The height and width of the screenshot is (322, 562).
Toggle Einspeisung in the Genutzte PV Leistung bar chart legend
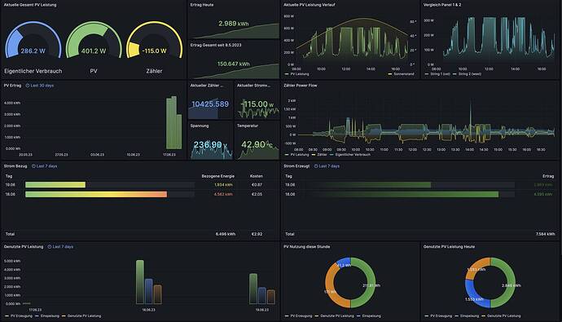tap(50, 316)
